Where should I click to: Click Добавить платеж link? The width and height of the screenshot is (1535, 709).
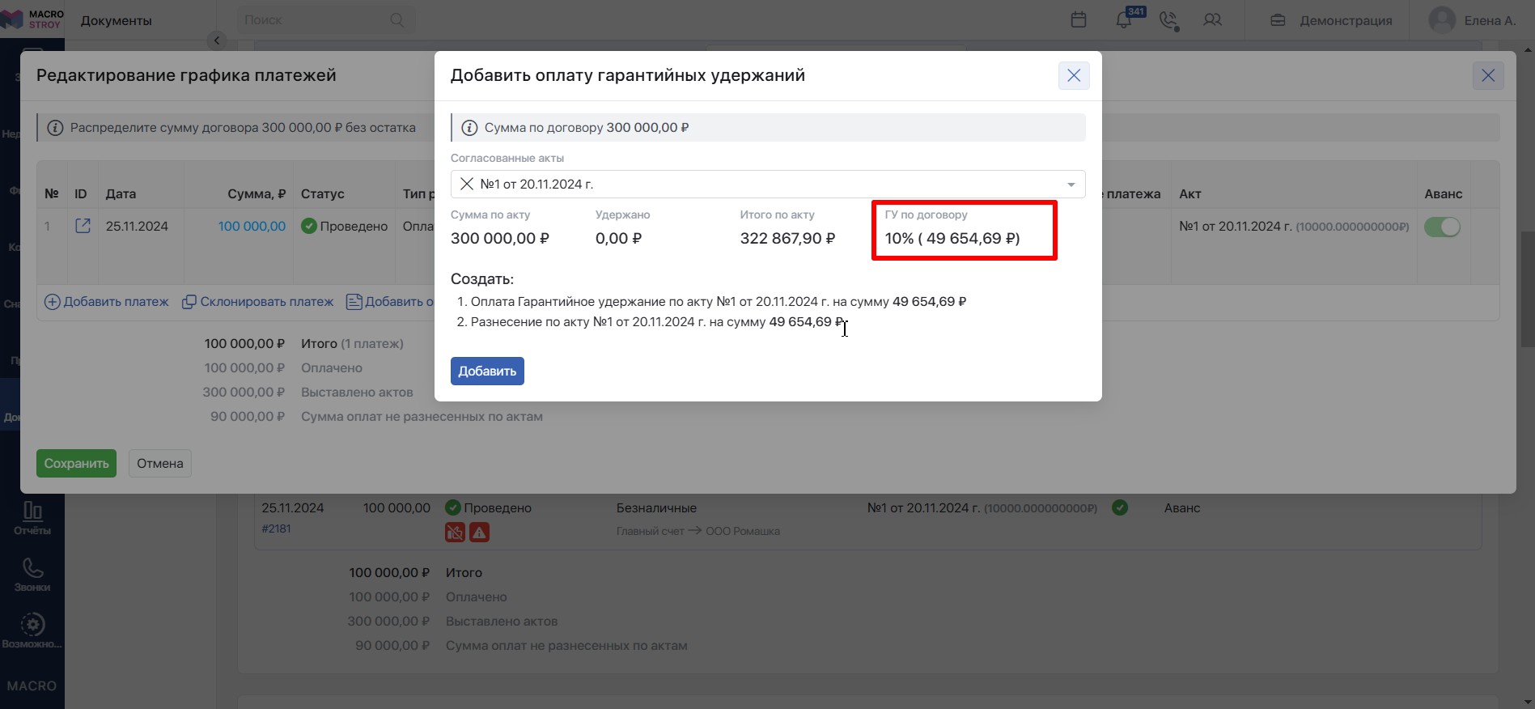pos(107,302)
